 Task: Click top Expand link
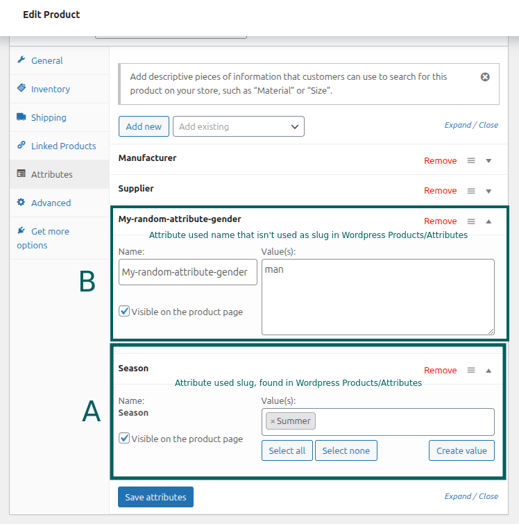pos(457,125)
